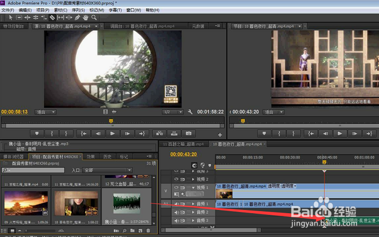Play the Source monitor clip
Viewport: 379px width, 237px height.
point(113,133)
